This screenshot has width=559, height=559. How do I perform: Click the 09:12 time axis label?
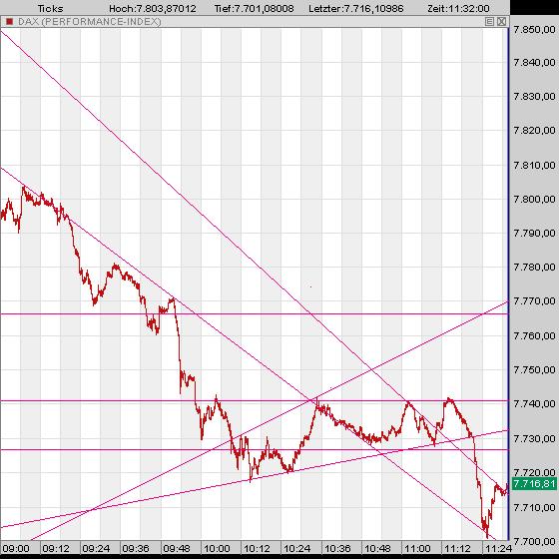point(56,548)
